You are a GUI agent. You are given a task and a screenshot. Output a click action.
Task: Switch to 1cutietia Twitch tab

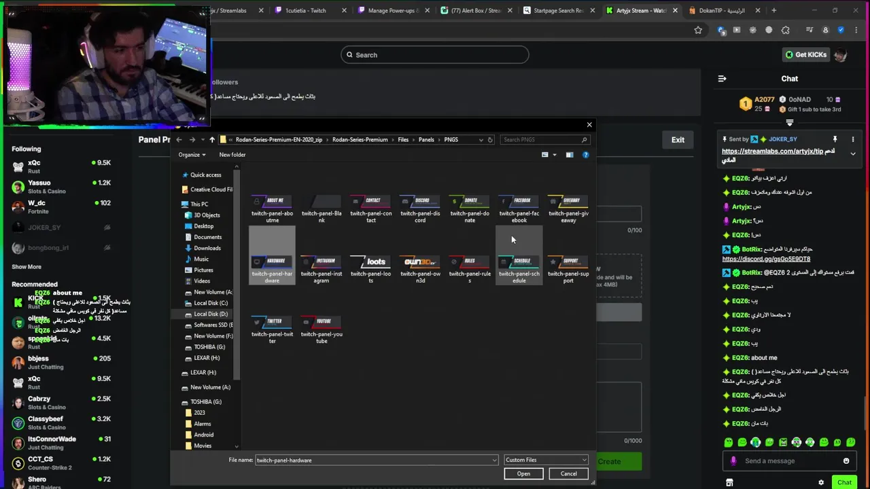tap(311, 10)
